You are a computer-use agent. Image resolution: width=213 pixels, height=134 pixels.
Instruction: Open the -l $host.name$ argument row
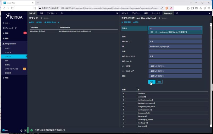[x=165, y=116]
